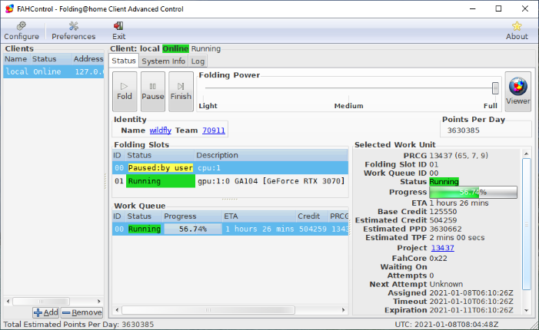Select the local client row
Viewport: 539px width, 330px height.
pyautogui.click(x=54, y=71)
